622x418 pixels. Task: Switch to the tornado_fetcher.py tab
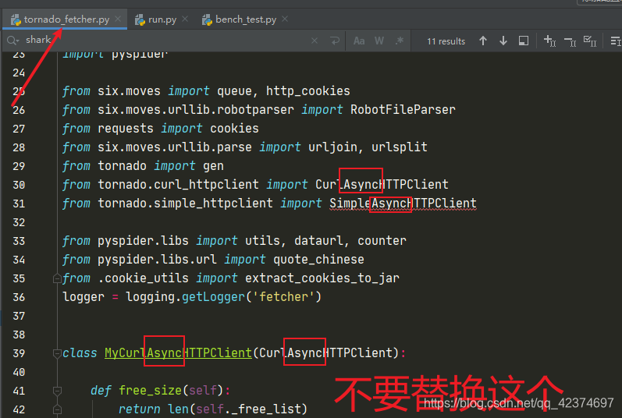66,19
